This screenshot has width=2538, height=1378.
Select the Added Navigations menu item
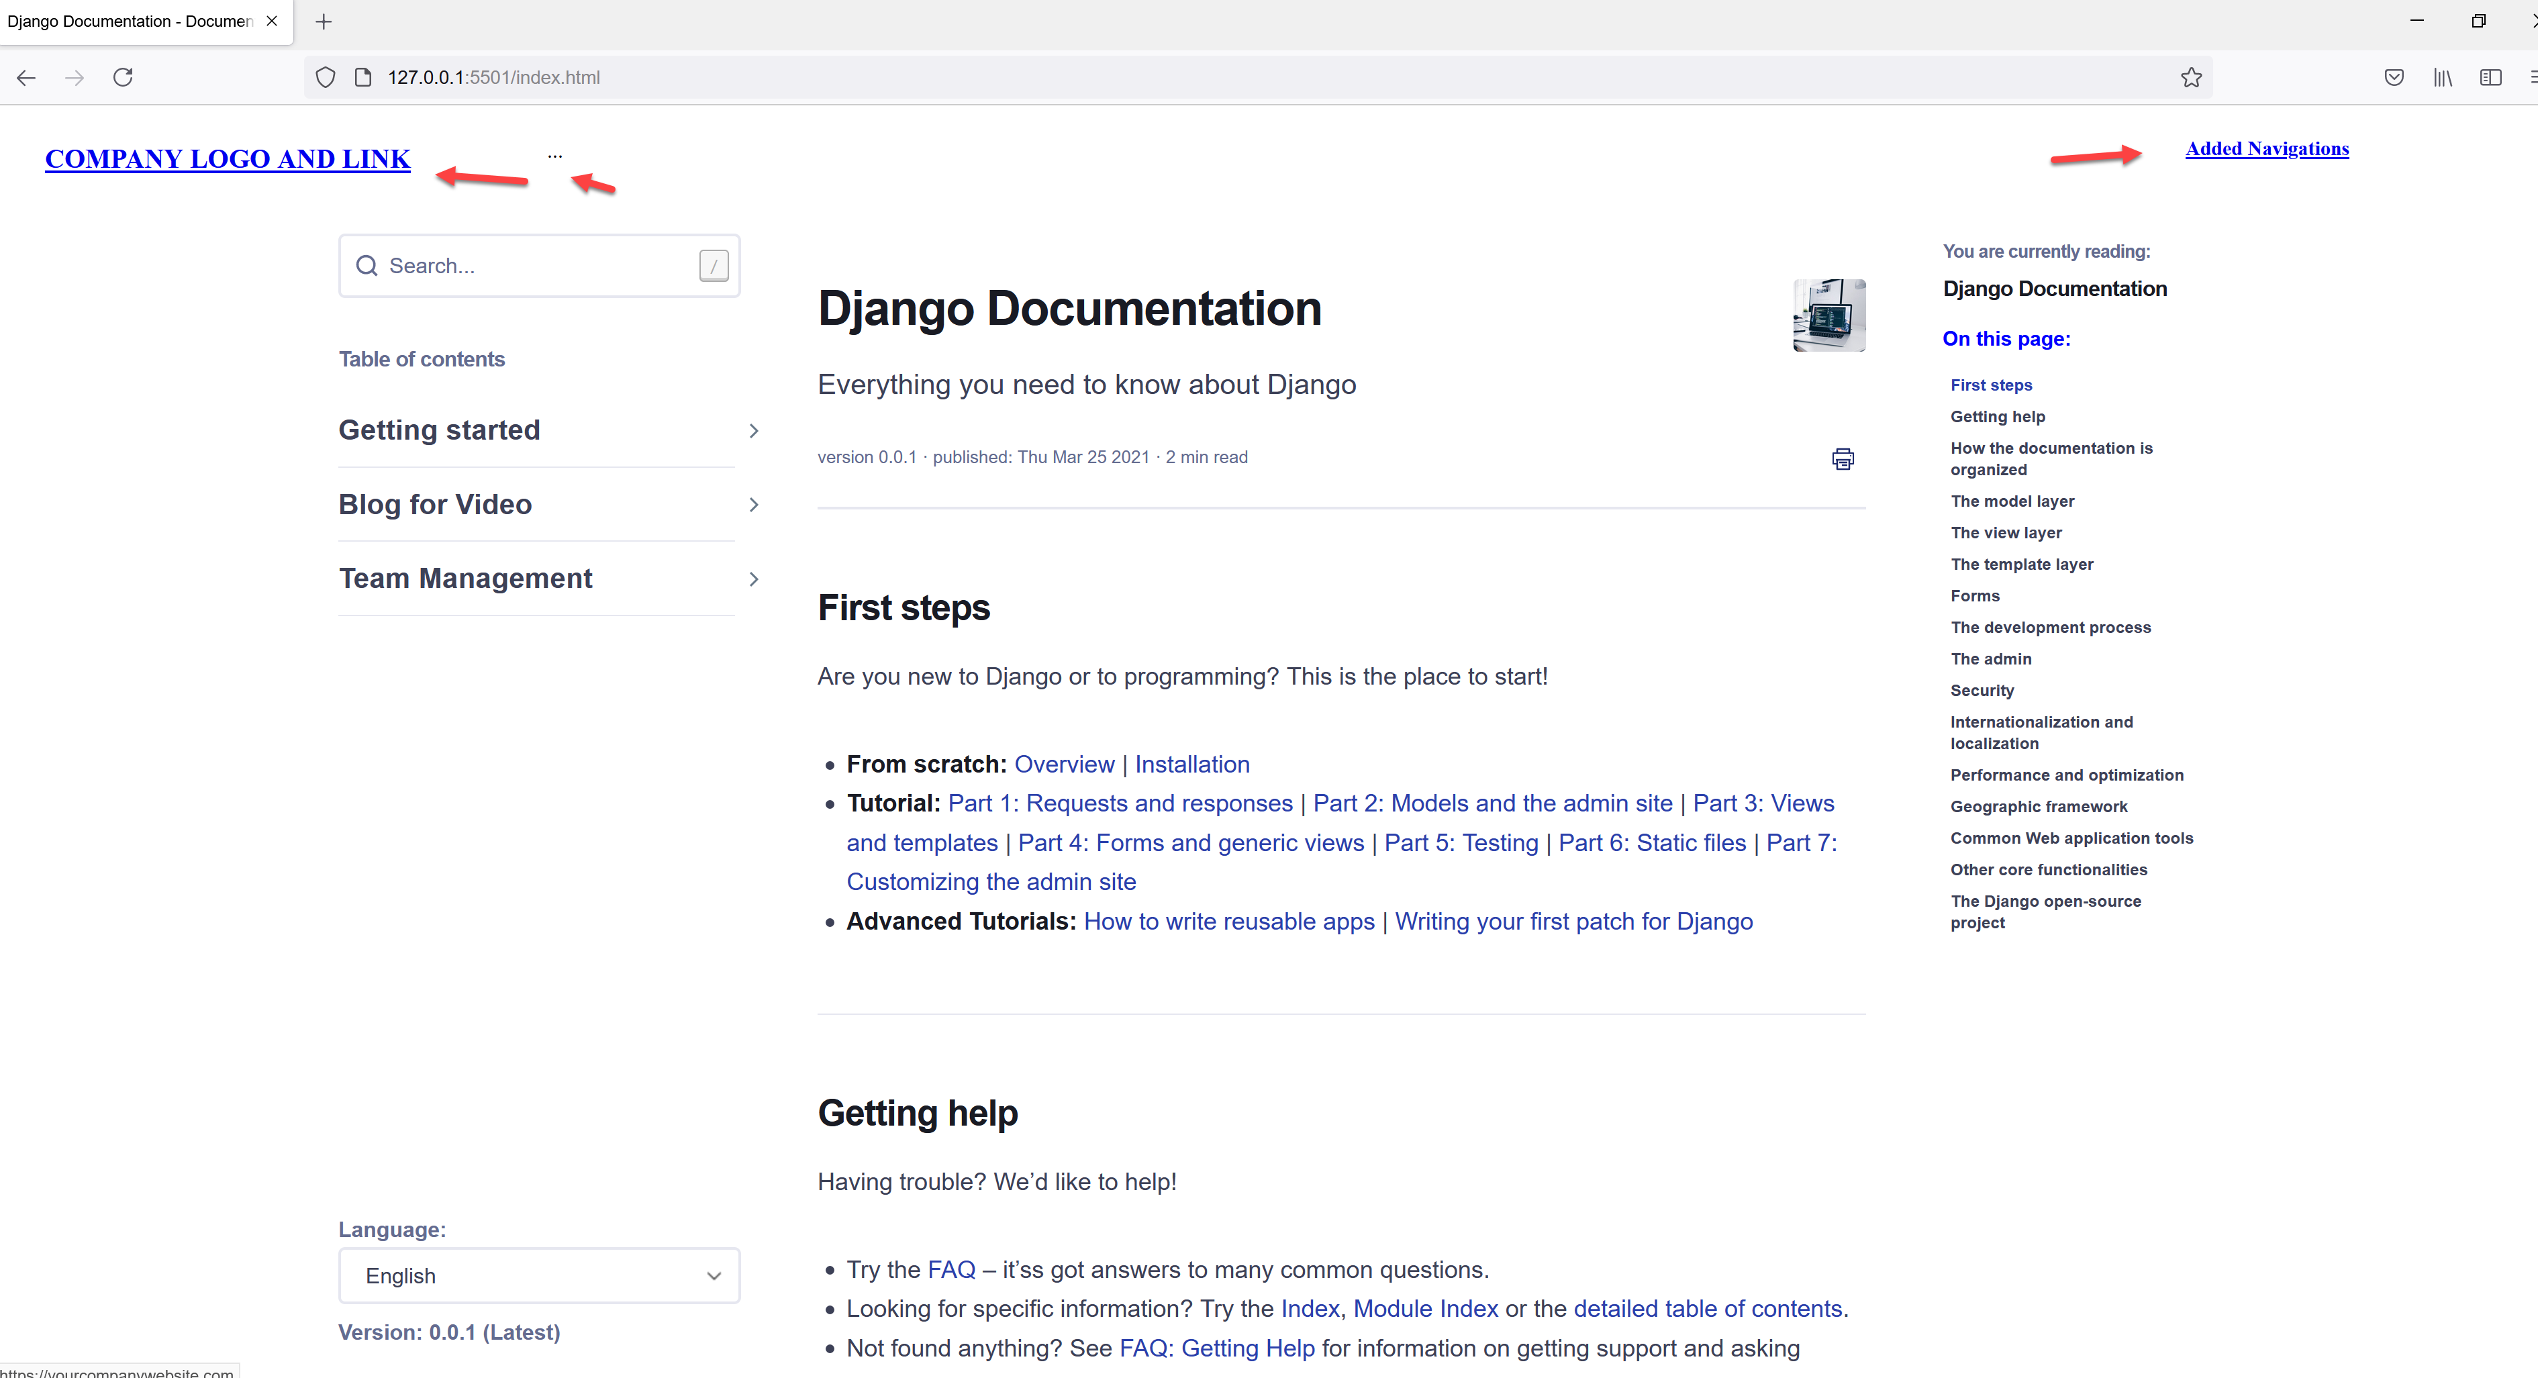click(2268, 149)
